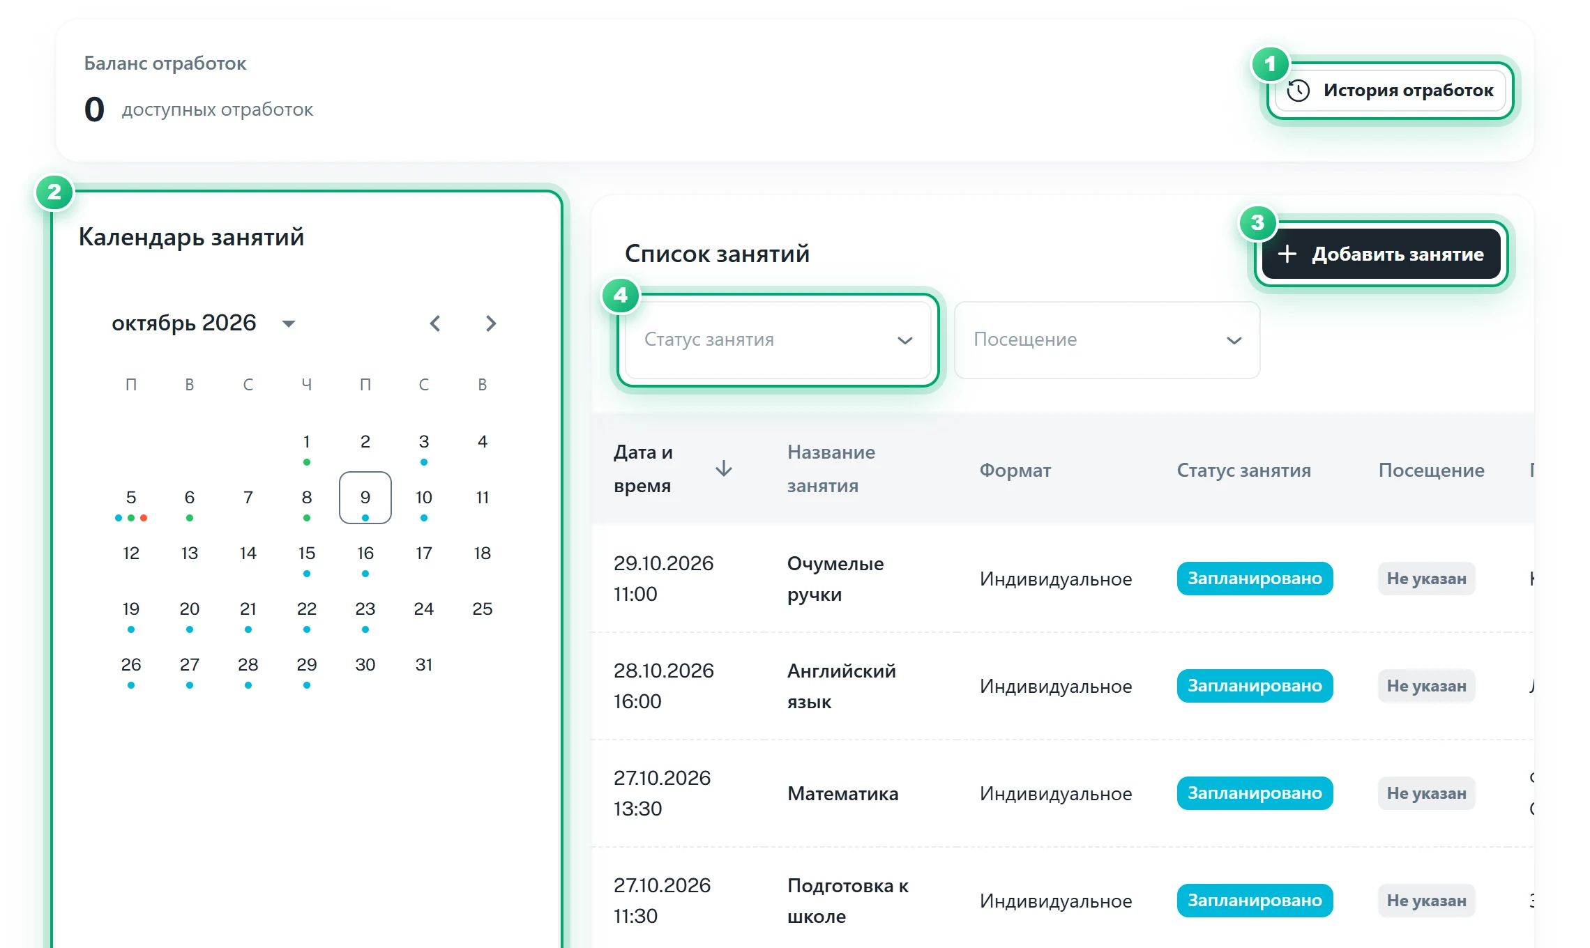
Task: Select October 30 in calendar
Action: [x=365, y=665]
